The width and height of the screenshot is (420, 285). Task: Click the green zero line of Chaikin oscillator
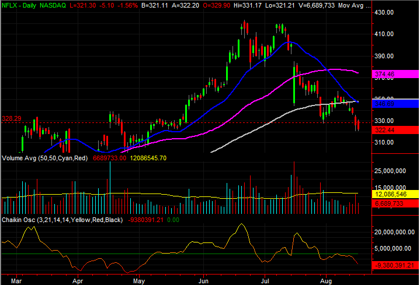[x=180, y=254]
